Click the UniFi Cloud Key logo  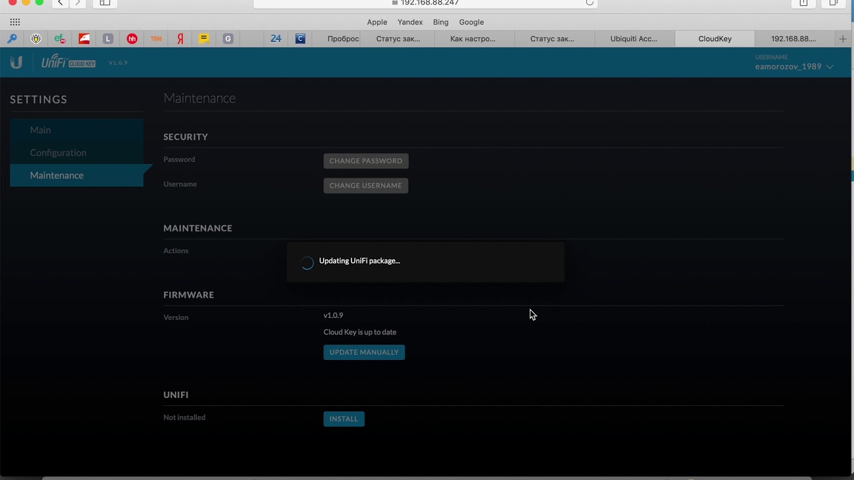click(69, 63)
